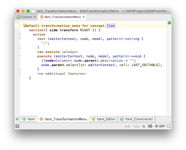Collapse the action block fold marker
The width and height of the screenshot is (186, 150).
20,34
